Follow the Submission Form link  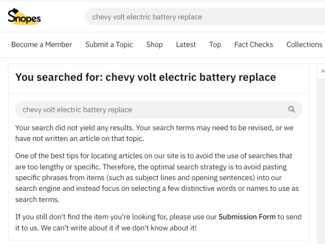point(247,217)
